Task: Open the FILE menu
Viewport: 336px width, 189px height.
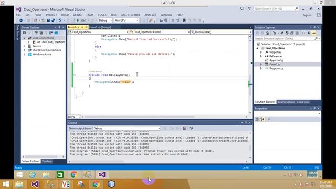Action: coord(19,15)
